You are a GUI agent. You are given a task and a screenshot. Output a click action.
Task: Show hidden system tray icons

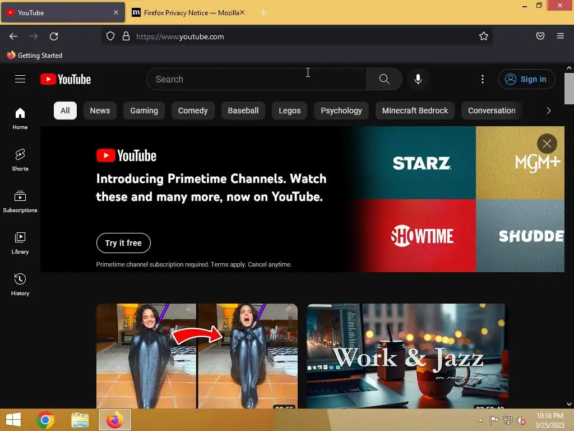pyautogui.click(x=480, y=420)
